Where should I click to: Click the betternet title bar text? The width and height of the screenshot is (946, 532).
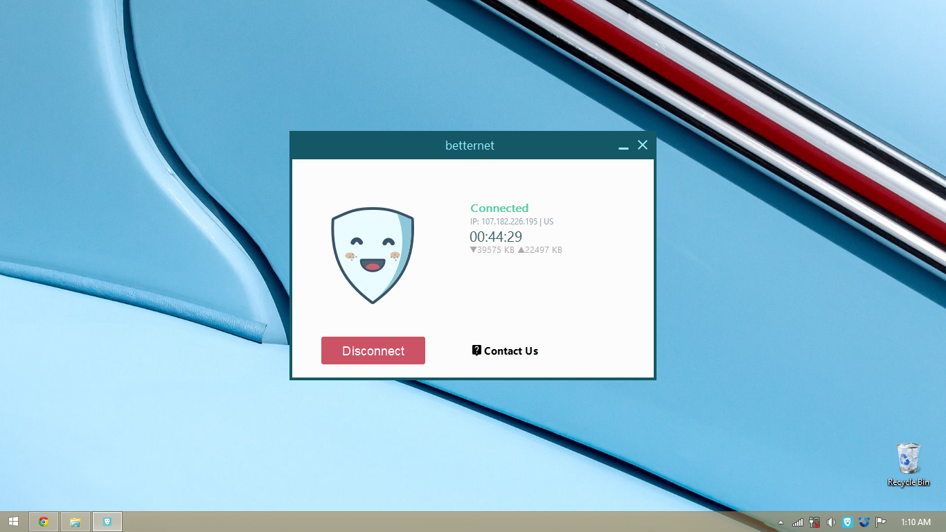[x=470, y=145]
